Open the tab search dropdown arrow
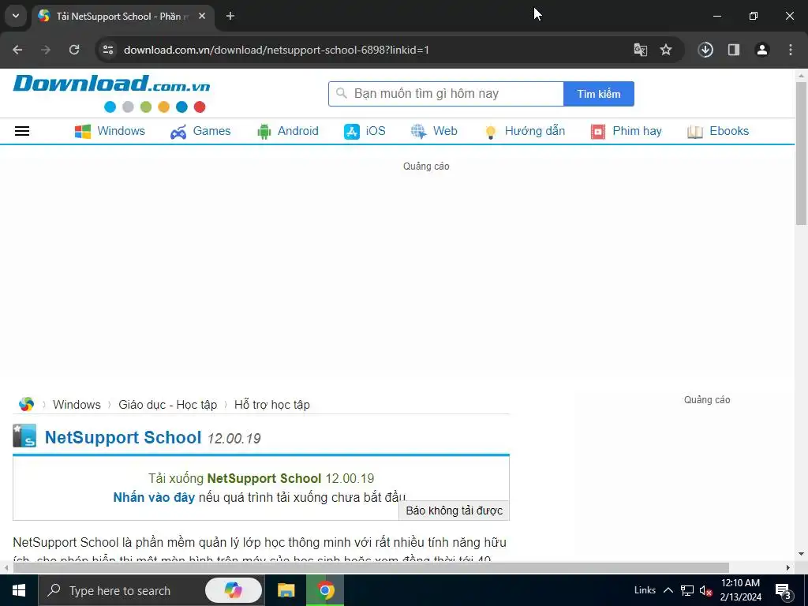This screenshot has height=606, width=808. (16, 16)
